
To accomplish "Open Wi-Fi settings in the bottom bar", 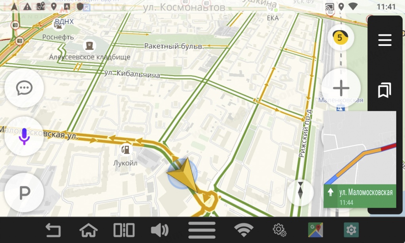I will [x=244, y=230].
